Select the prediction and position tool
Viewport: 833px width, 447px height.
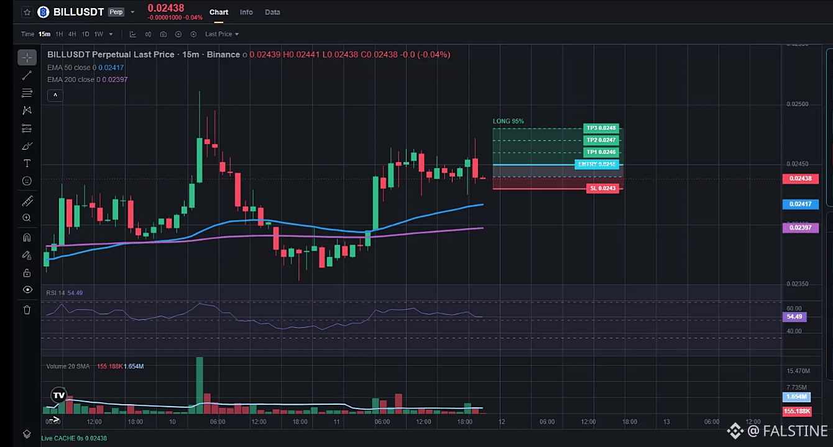coord(27,129)
